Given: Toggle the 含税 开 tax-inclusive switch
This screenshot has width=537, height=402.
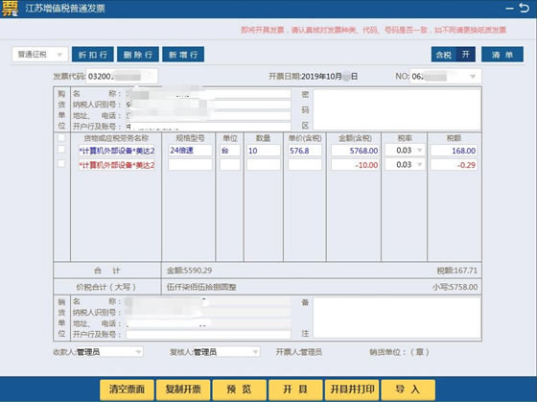Looking at the screenshot, I should point(453,55).
